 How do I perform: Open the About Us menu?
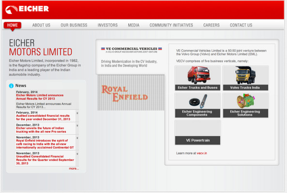pos(41,25)
